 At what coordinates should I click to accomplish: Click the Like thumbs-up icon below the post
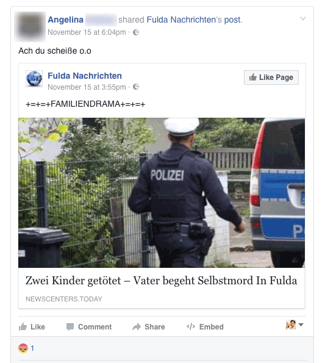23,326
